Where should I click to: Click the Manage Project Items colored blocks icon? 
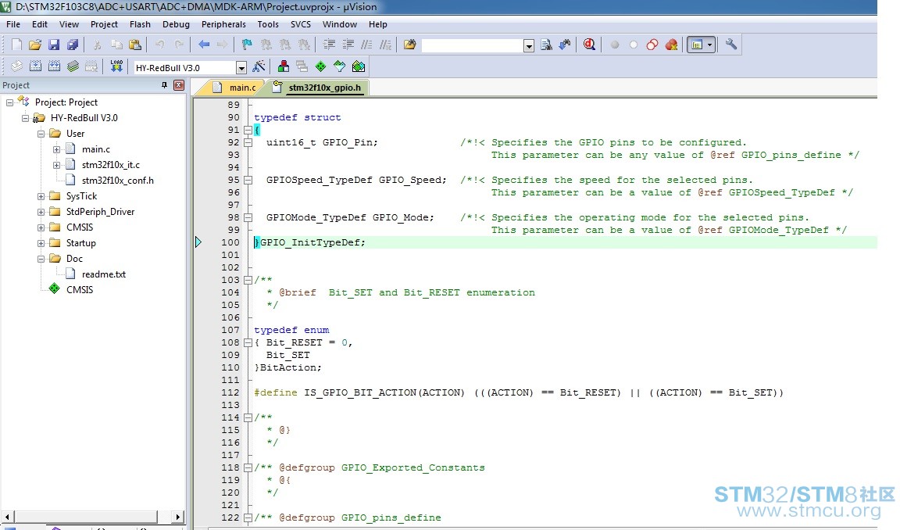[284, 66]
